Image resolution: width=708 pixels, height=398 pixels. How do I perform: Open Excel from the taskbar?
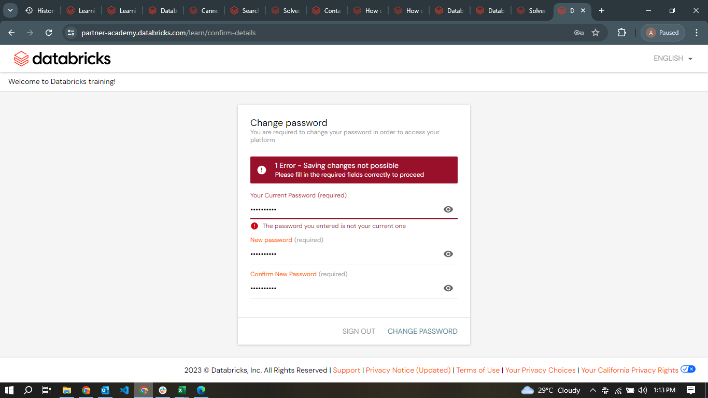click(181, 390)
